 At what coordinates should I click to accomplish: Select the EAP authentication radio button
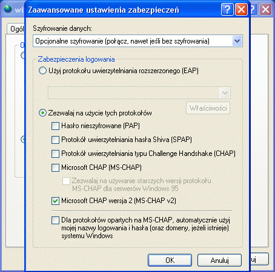coord(42,71)
